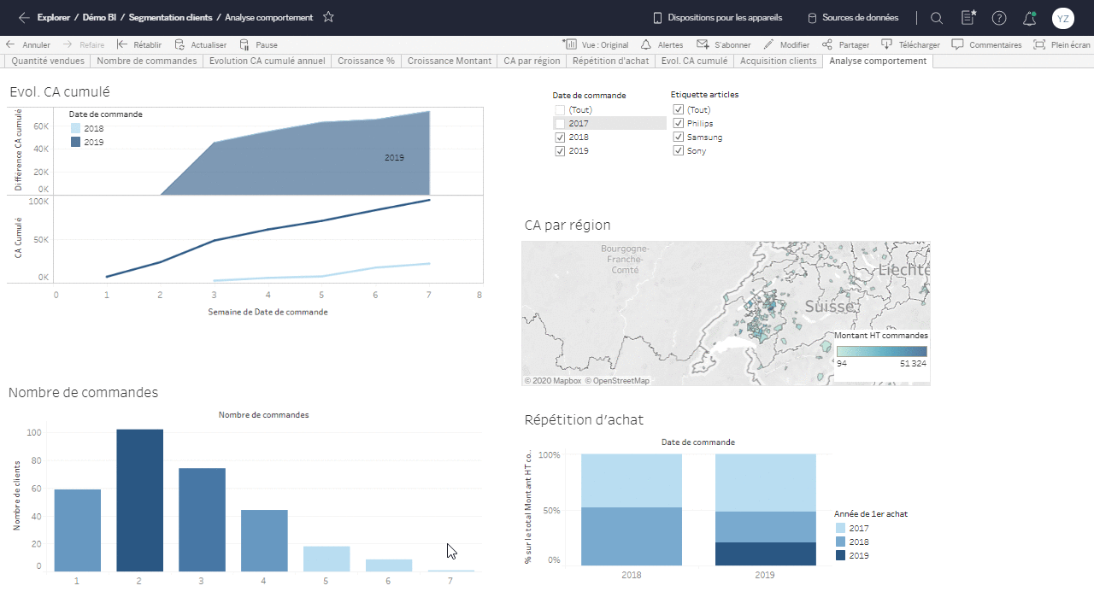The width and height of the screenshot is (1094, 615).
Task: Click the Plein écran fullscreen icon
Action: click(x=1039, y=44)
